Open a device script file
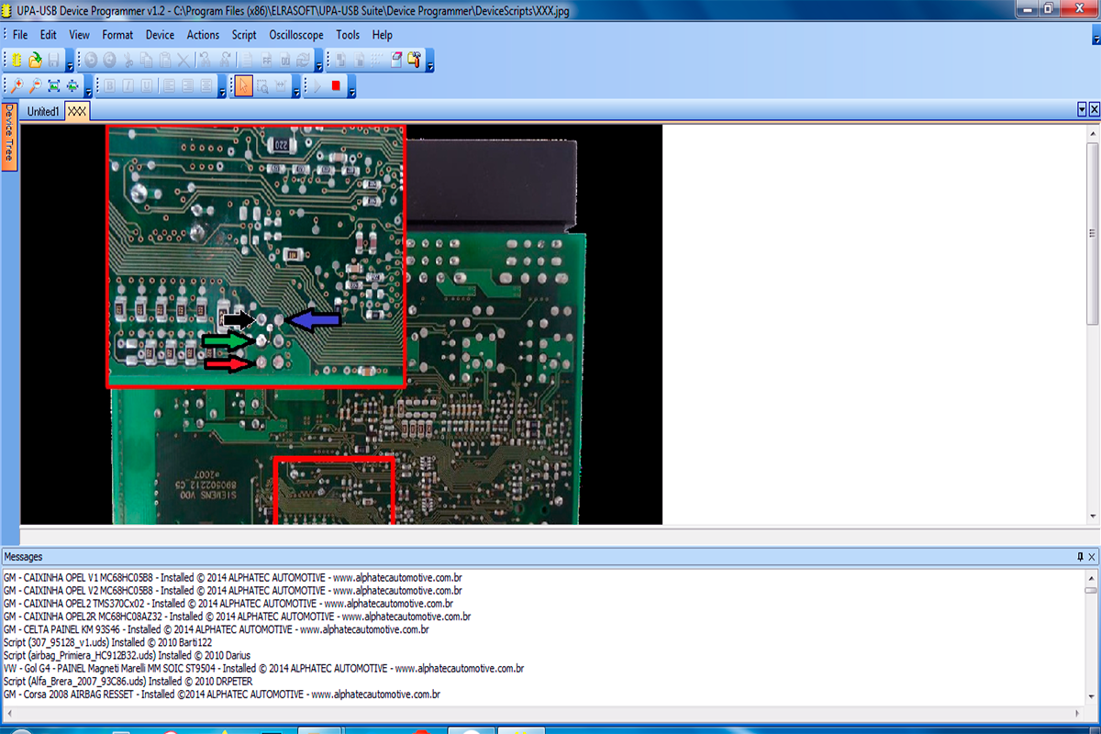This screenshot has width=1101, height=734. (35, 60)
